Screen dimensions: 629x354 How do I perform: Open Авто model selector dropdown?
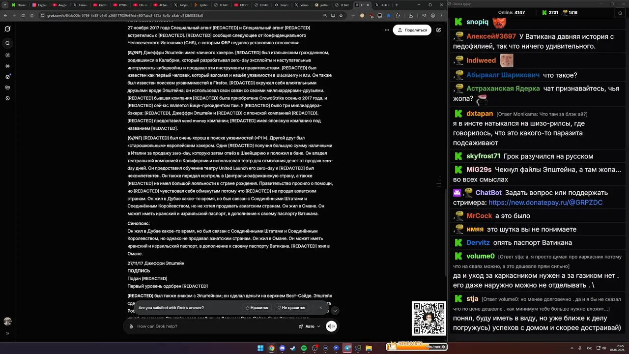tap(309, 326)
